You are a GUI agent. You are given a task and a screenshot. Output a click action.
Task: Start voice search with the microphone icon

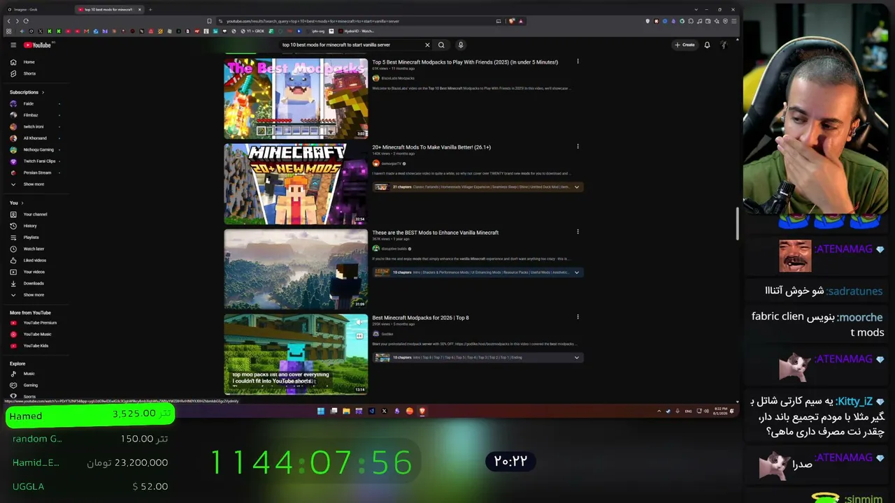[x=461, y=45]
